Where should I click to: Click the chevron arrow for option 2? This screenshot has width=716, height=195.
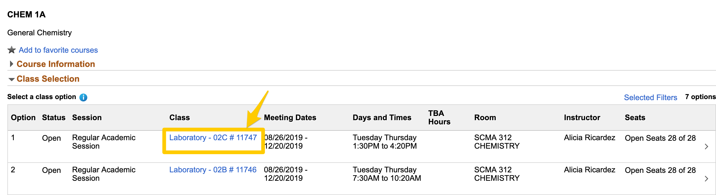706,179
